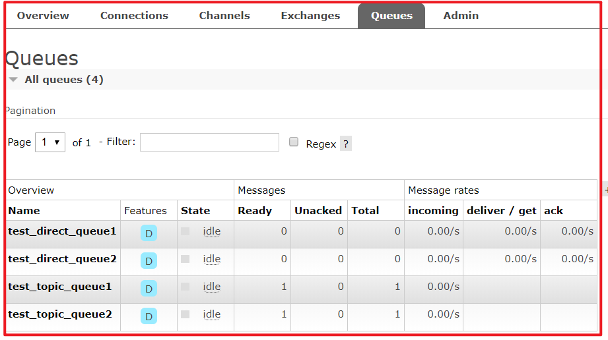Click the D feature badge for test_topic_queue2
The height and width of the screenshot is (340, 608).
(149, 316)
